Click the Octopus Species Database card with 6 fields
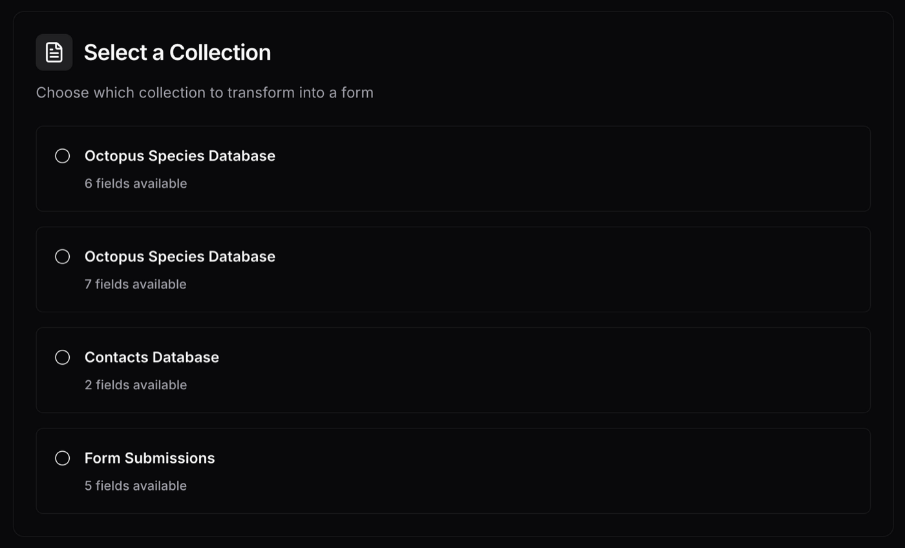Screen dimensions: 905x548 pos(452,168)
